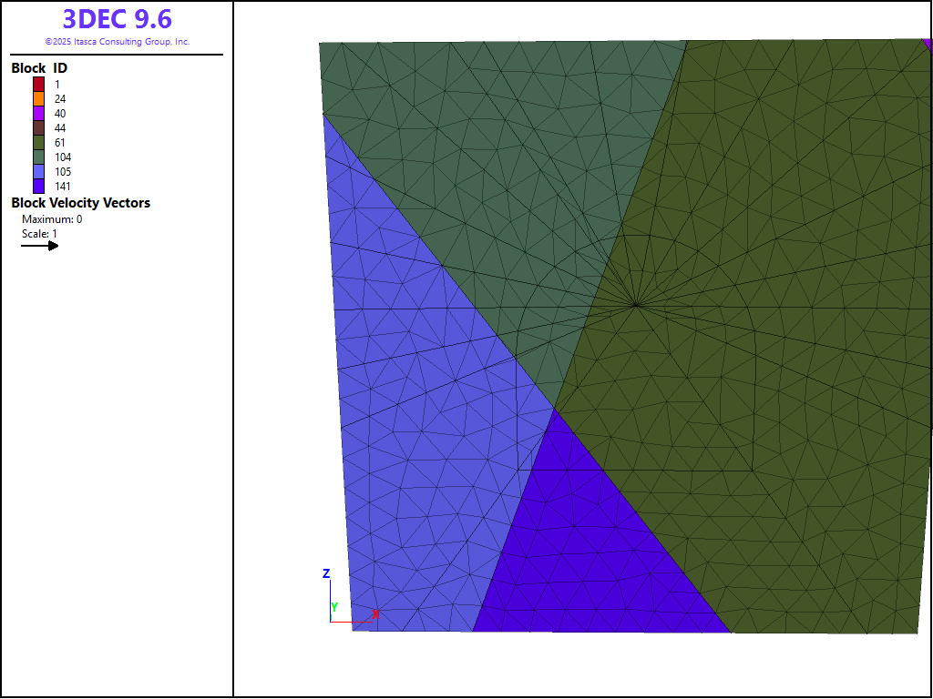This screenshot has height=699, width=933.
Task: Click the red swatch for Block ID 1
Action: point(39,84)
